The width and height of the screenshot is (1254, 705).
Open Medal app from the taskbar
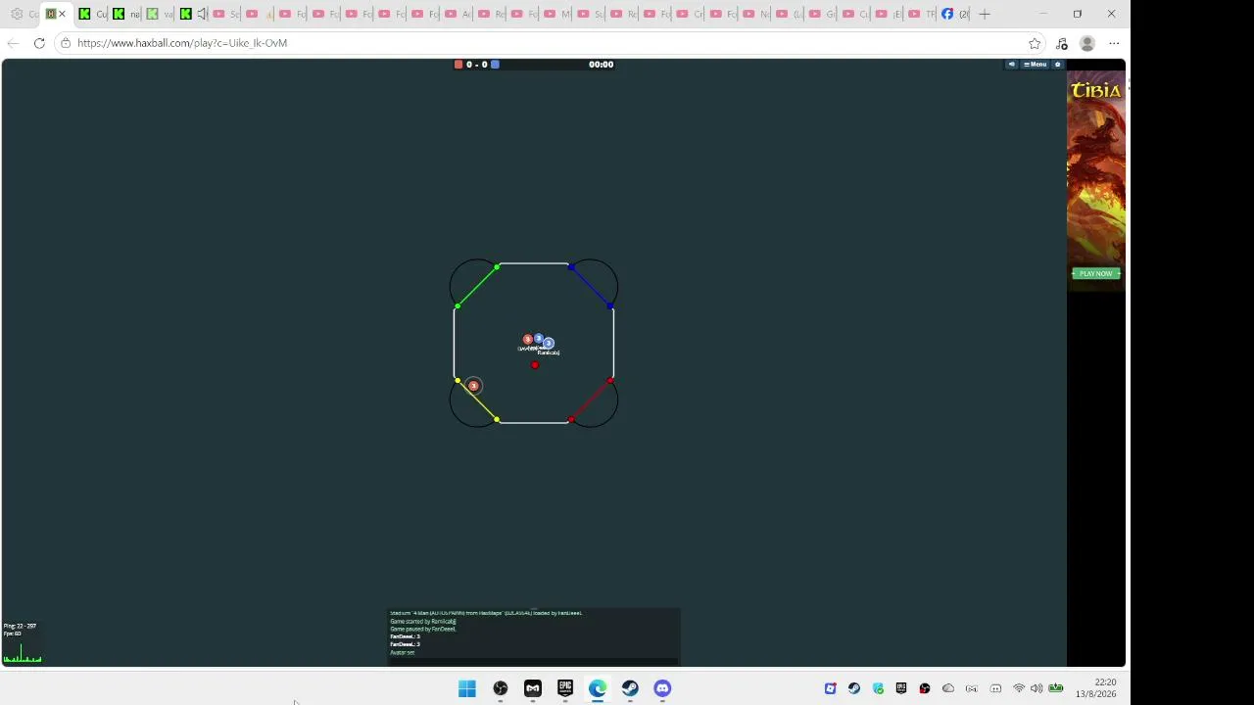coord(533,688)
